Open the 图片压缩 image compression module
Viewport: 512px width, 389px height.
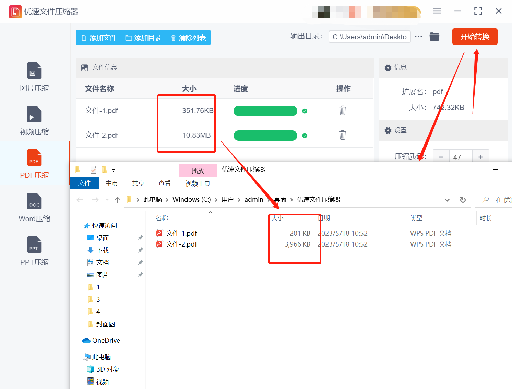point(34,77)
